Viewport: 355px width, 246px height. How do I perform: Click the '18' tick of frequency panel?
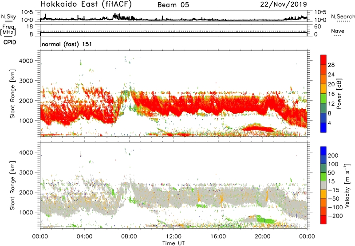click(x=30, y=27)
